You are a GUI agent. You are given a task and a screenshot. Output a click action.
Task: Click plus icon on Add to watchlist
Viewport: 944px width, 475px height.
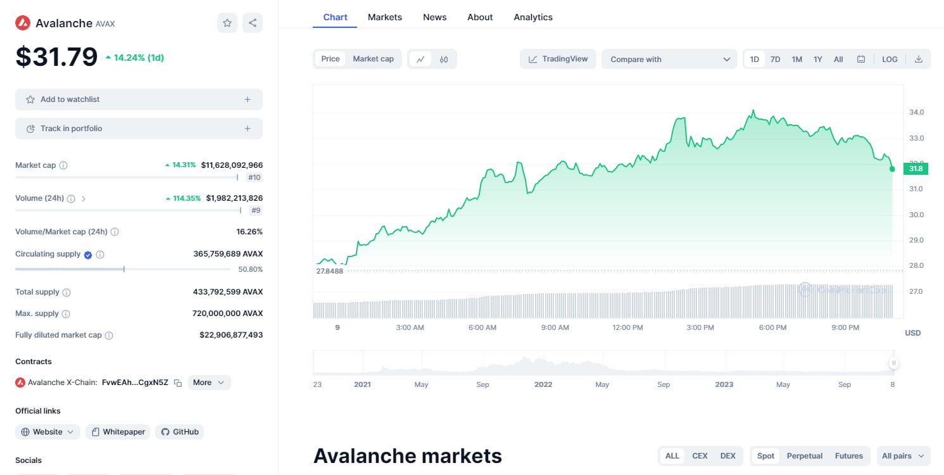coord(248,99)
